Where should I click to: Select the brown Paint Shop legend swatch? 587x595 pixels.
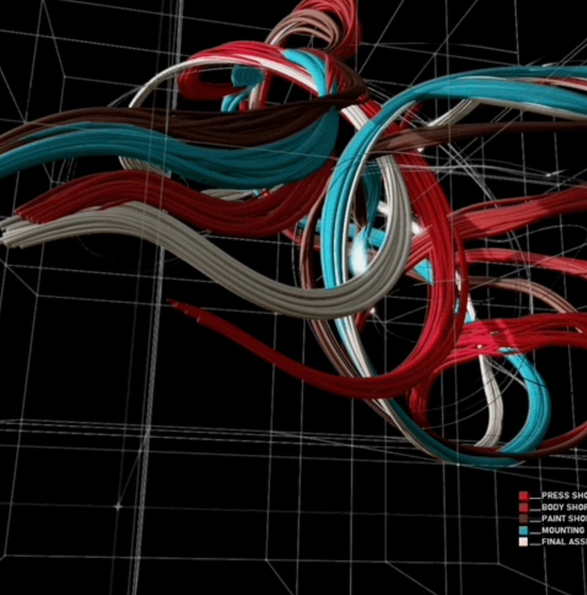(524, 519)
